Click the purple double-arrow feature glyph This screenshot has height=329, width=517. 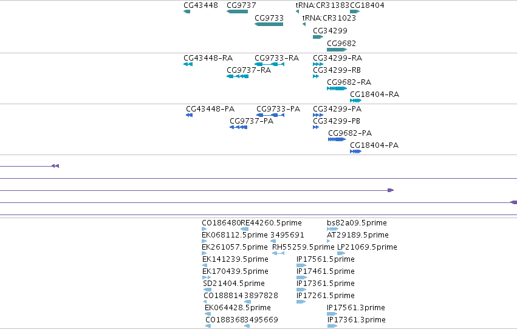(55, 166)
